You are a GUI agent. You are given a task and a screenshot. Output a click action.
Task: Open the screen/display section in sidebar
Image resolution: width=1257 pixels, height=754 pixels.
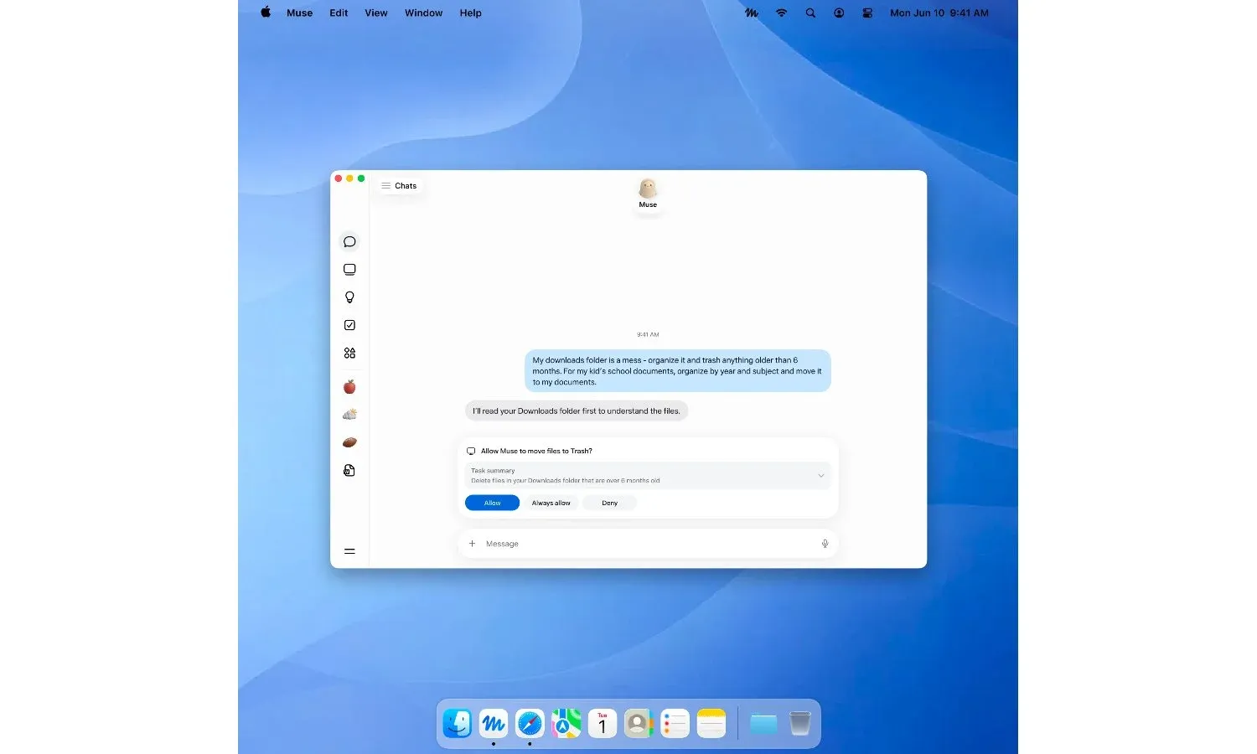point(349,270)
